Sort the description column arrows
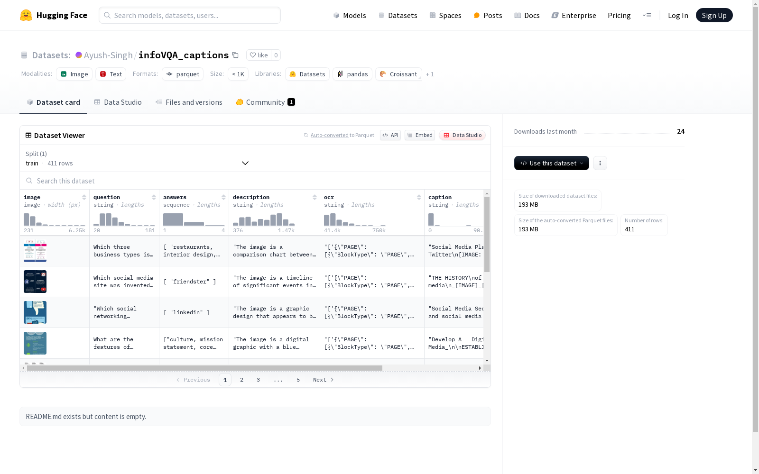 pyautogui.click(x=315, y=197)
